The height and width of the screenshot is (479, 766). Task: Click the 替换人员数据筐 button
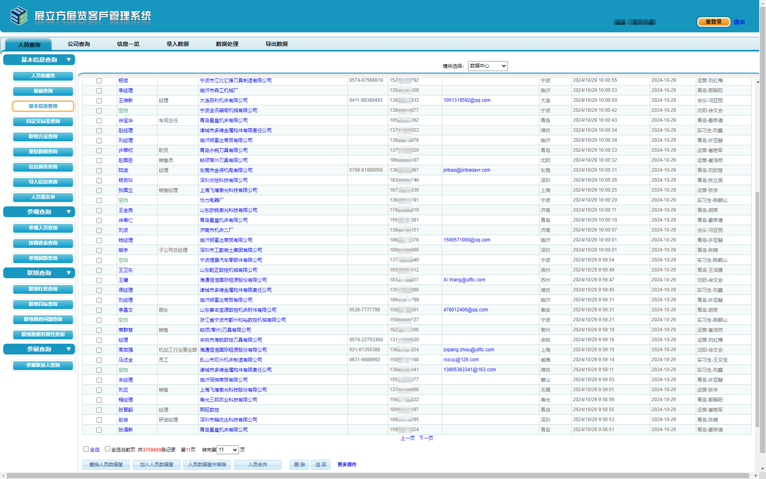tap(106, 465)
